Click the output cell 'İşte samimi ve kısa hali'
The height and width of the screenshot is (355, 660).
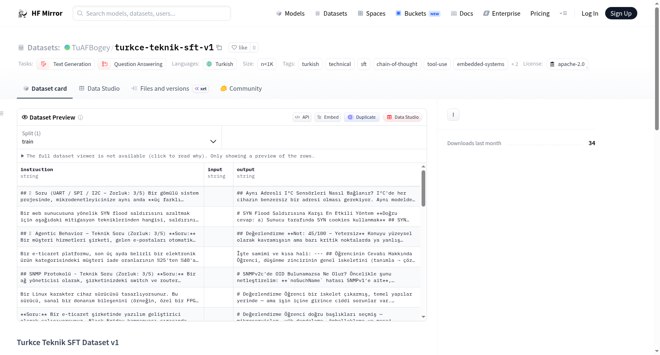coord(327,257)
